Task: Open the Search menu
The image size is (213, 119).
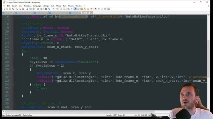Action: click(x=14, y=6)
